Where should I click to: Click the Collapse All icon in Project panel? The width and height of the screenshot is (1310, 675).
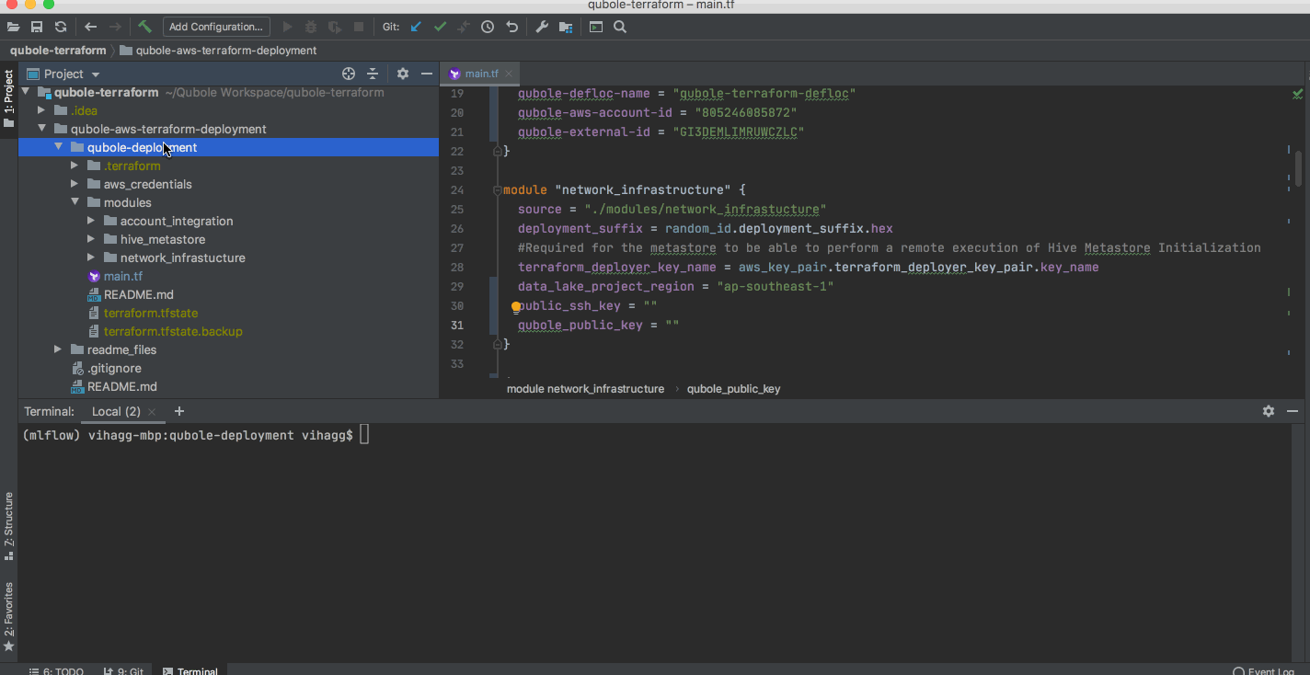point(373,74)
